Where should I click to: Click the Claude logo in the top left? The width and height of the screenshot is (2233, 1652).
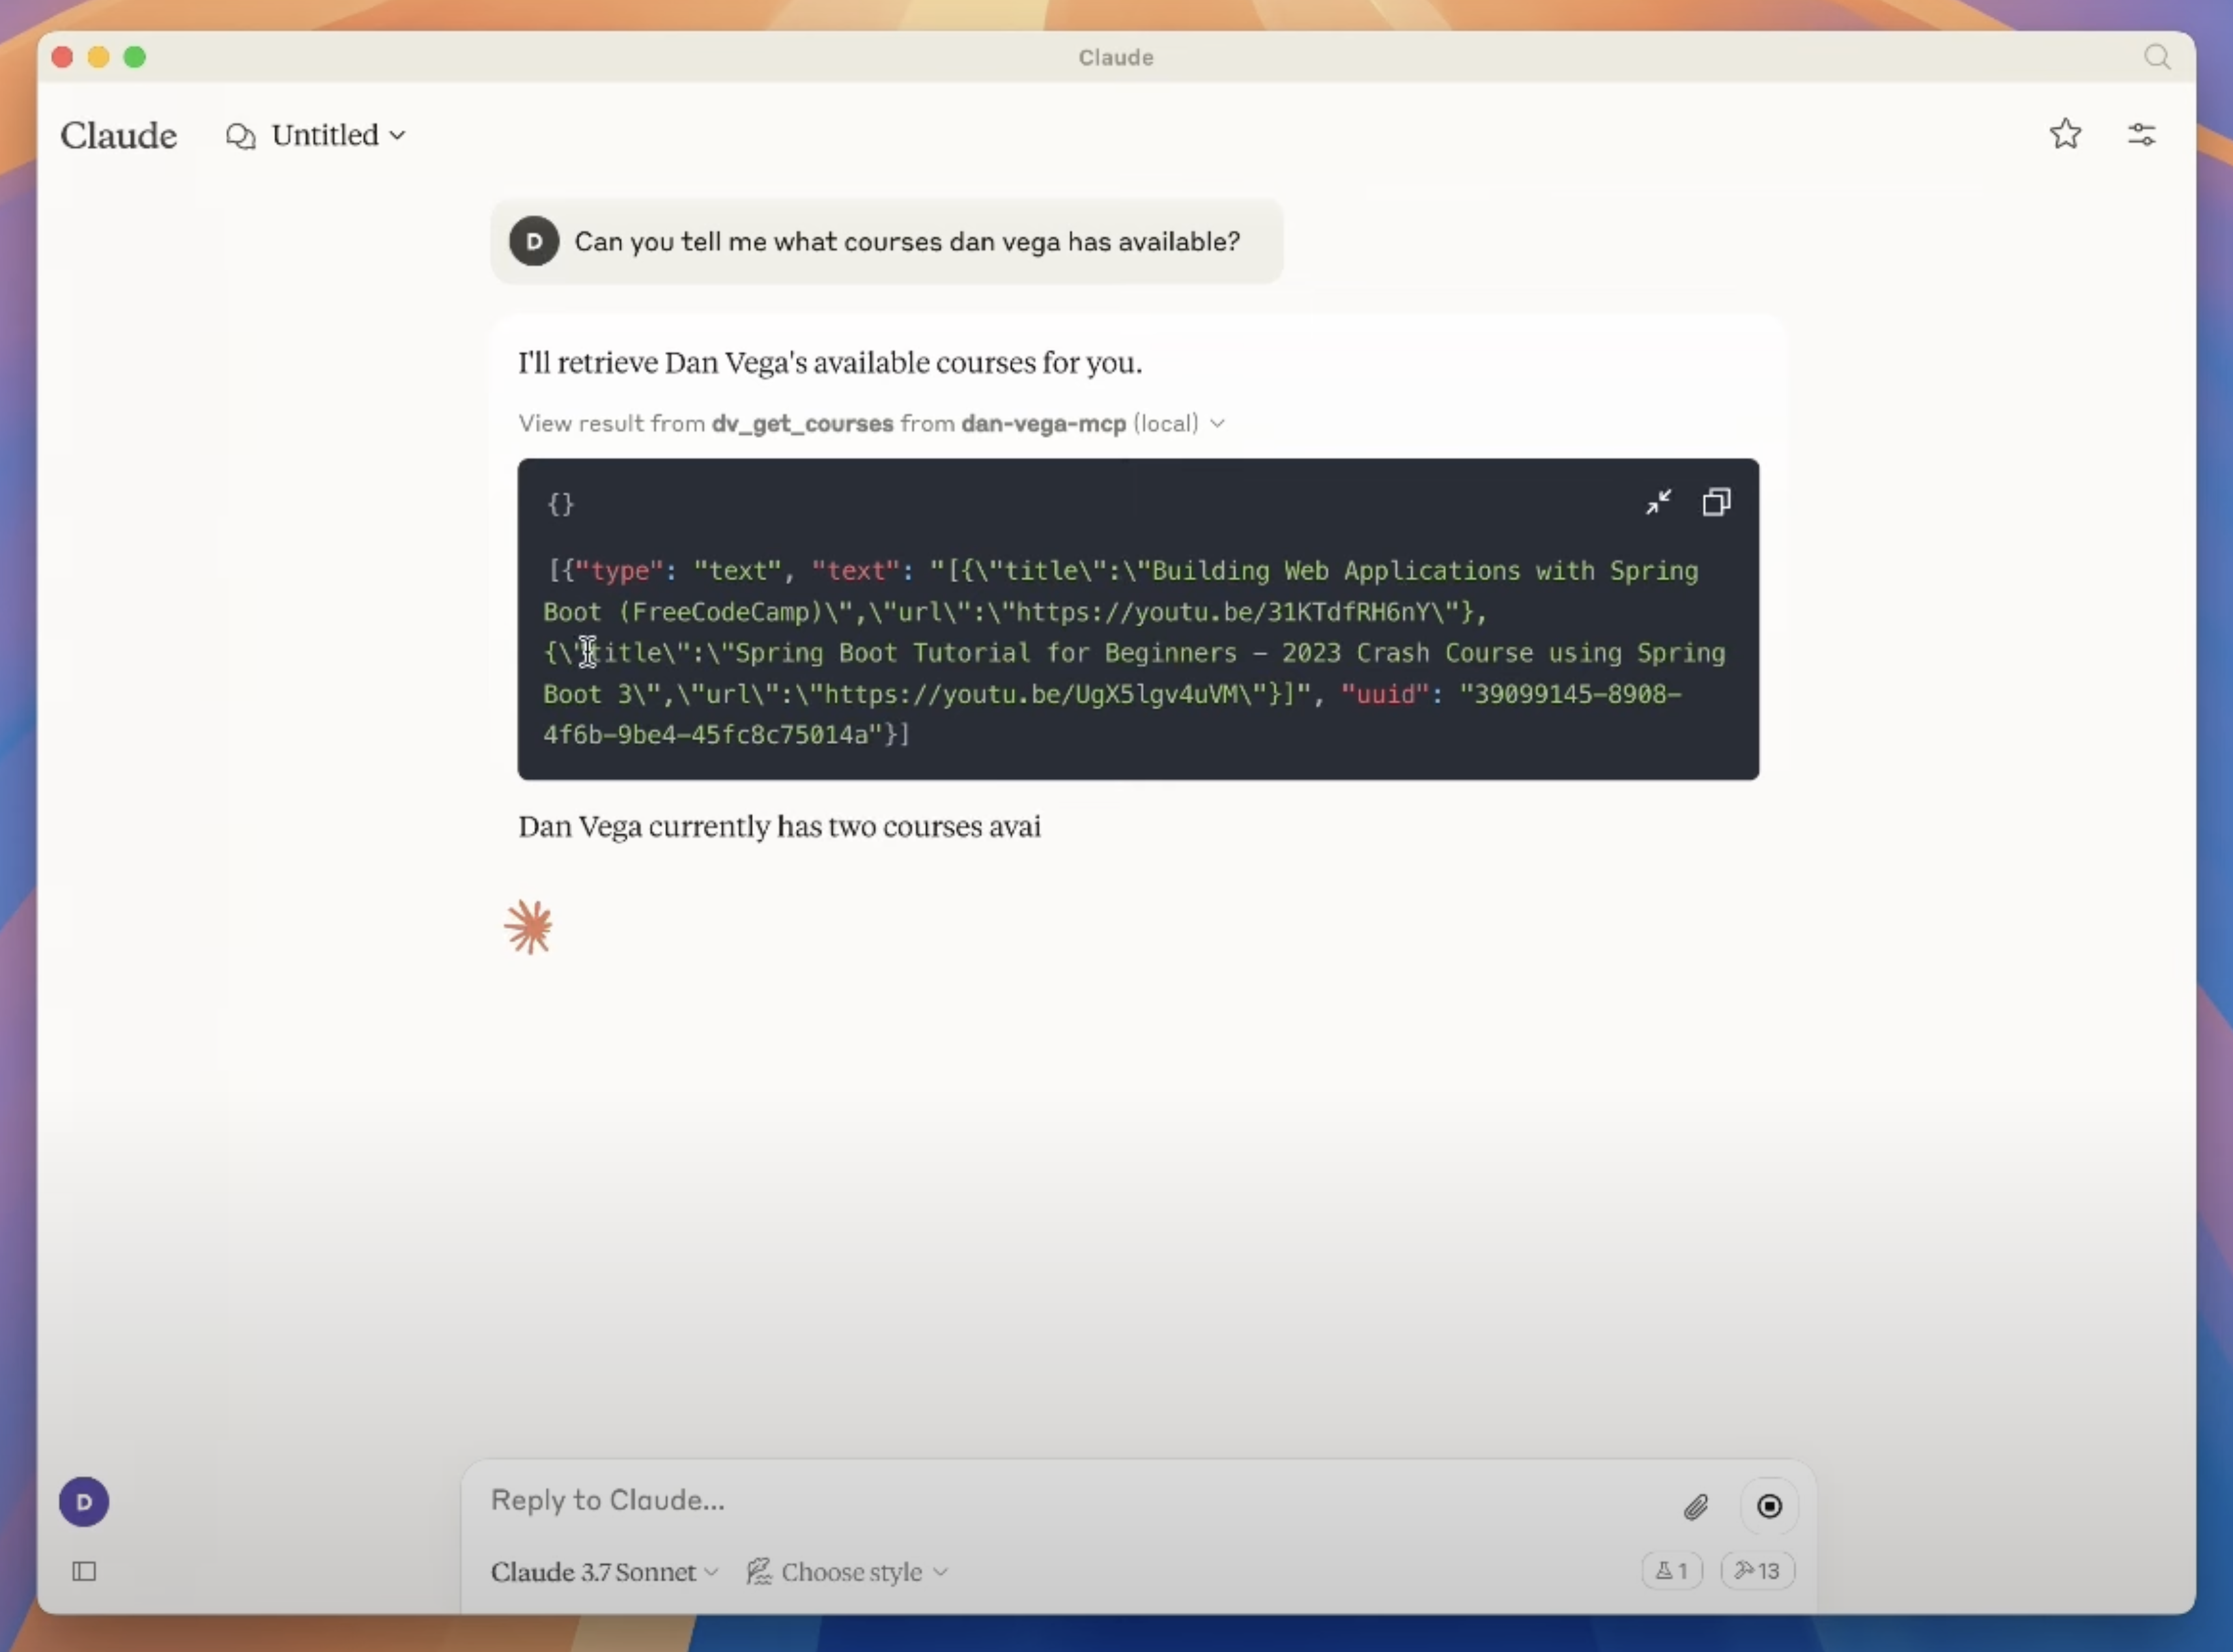click(119, 135)
